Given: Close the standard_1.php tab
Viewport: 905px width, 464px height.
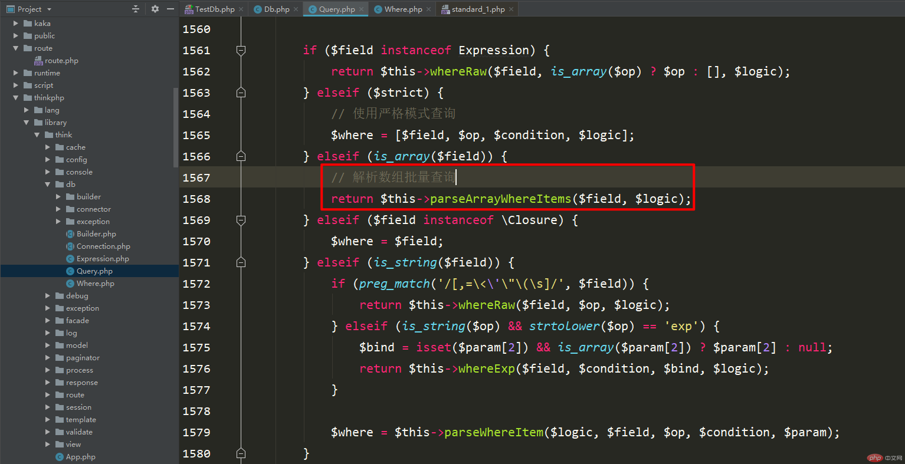Looking at the screenshot, I should [511, 9].
